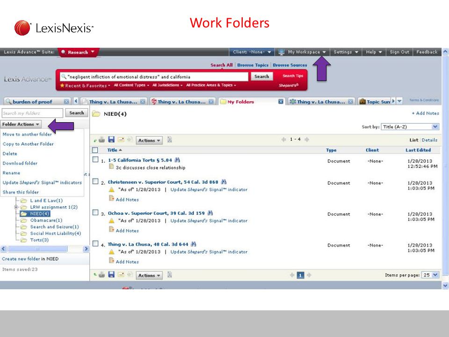Click binoculars icon next to Ochoa v. Superior Court
The image size is (449, 337).
[x=210, y=213]
